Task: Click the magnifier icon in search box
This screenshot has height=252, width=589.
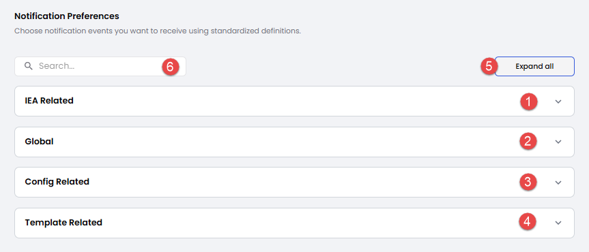Action: tap(28, 66)
